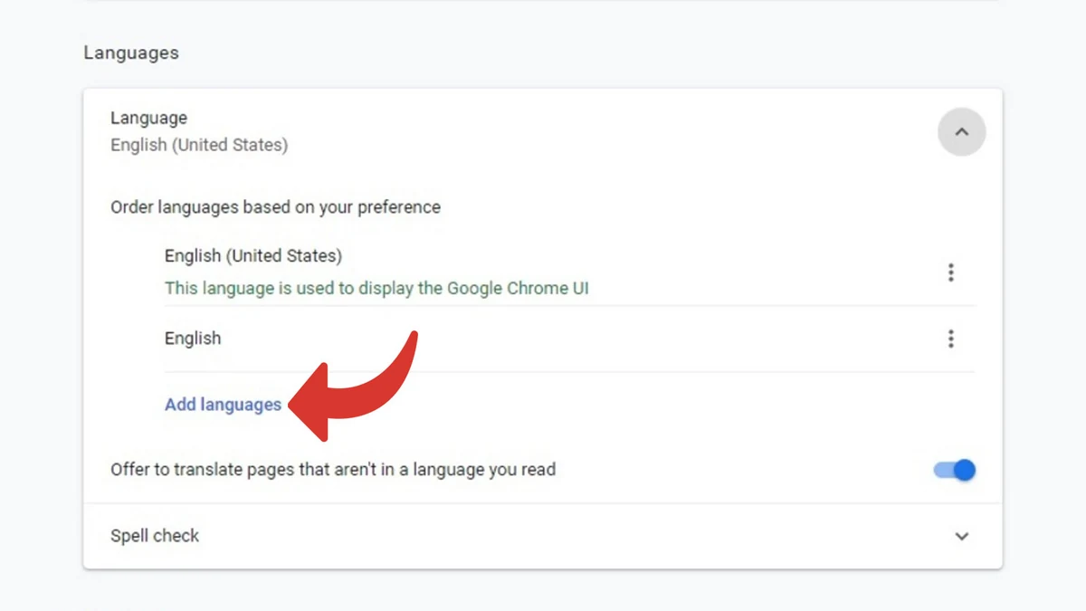This screenshot has width=1086, height=611.
Task: Select the English (United States) list entry name
Action: click(x=253, y=256)
